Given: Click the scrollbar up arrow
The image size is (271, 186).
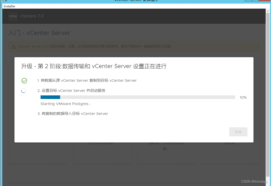Looking at the screenshot, I should point(268,11).
